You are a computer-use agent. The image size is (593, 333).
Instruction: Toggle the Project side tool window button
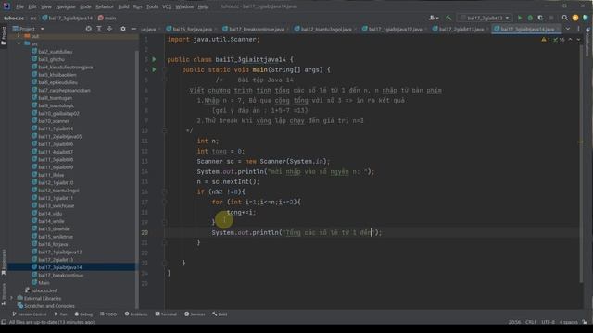pyautogui.click(x=4, y=36)
